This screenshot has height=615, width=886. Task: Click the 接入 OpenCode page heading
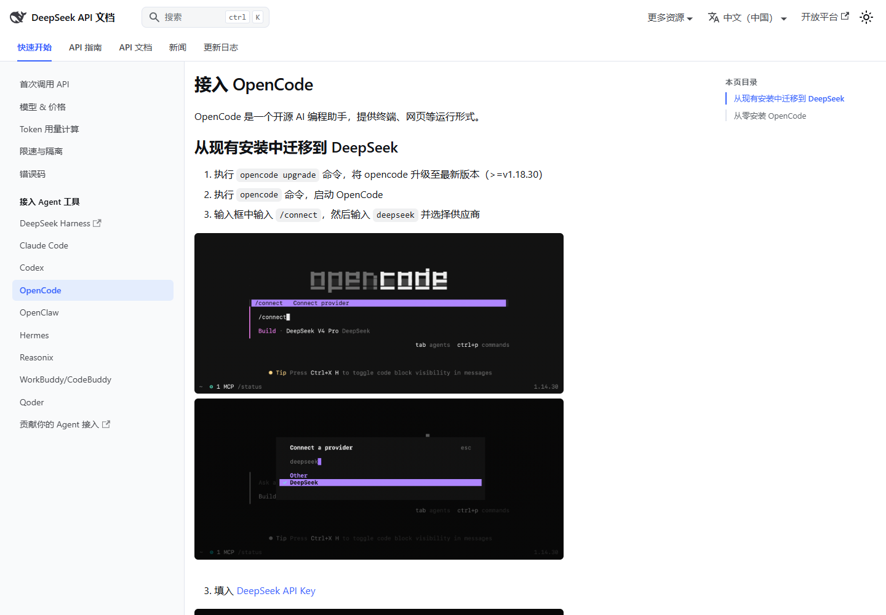(253, 85)
